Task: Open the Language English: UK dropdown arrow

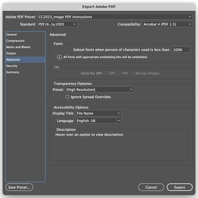Action: [x=119, y=121]
